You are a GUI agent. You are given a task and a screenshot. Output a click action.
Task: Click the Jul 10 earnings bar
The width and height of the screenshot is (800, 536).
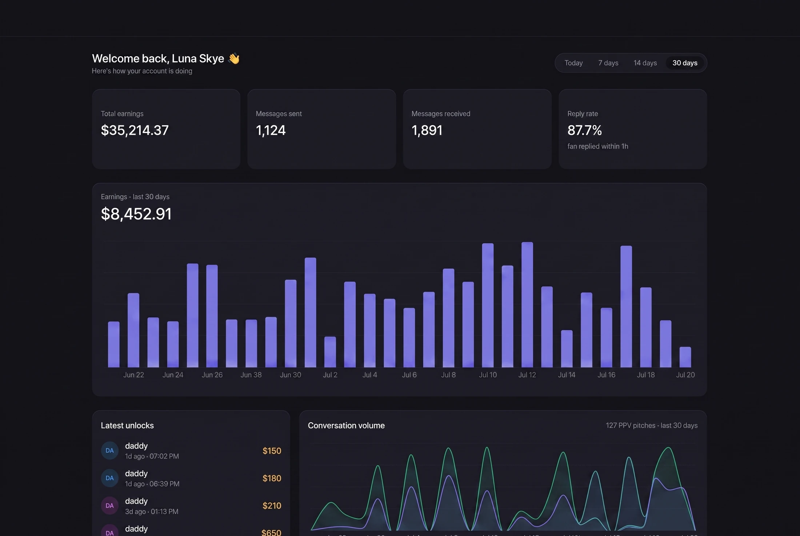point(488,305)
